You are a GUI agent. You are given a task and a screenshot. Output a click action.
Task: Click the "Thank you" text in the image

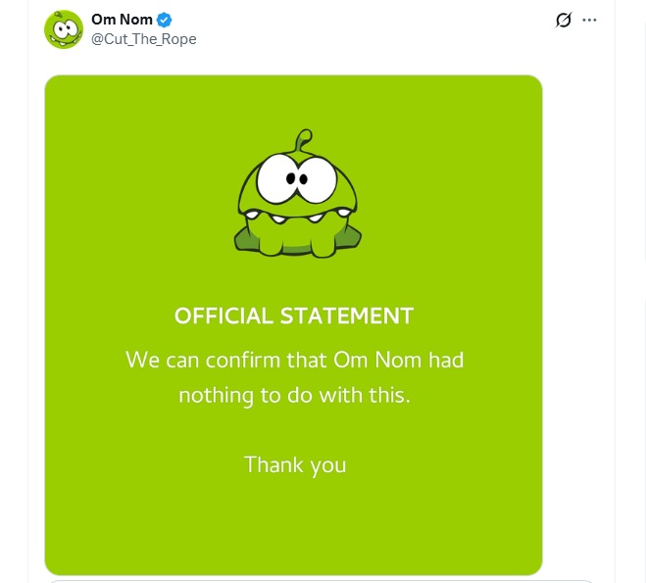click(295, 463)
